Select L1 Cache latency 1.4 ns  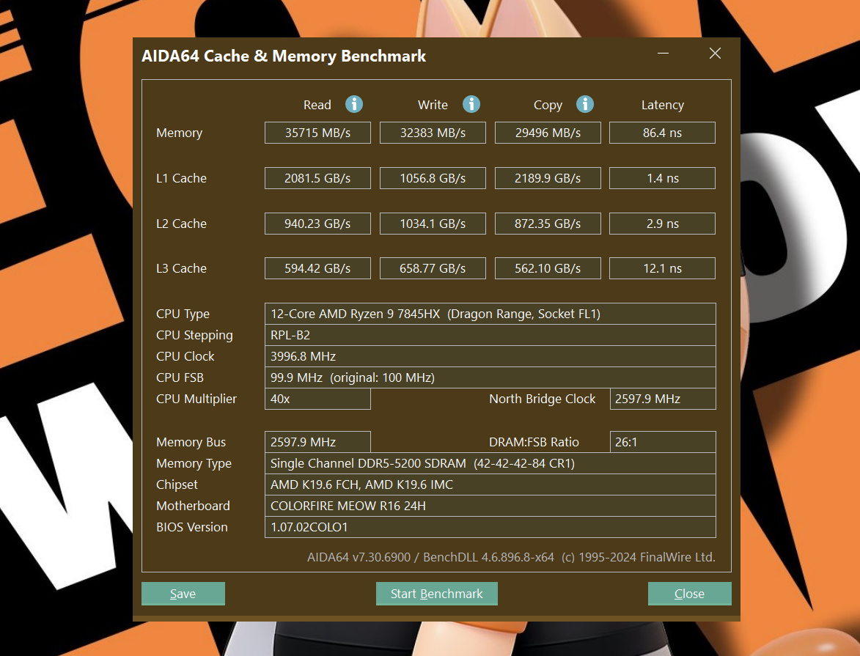[663, 178]
